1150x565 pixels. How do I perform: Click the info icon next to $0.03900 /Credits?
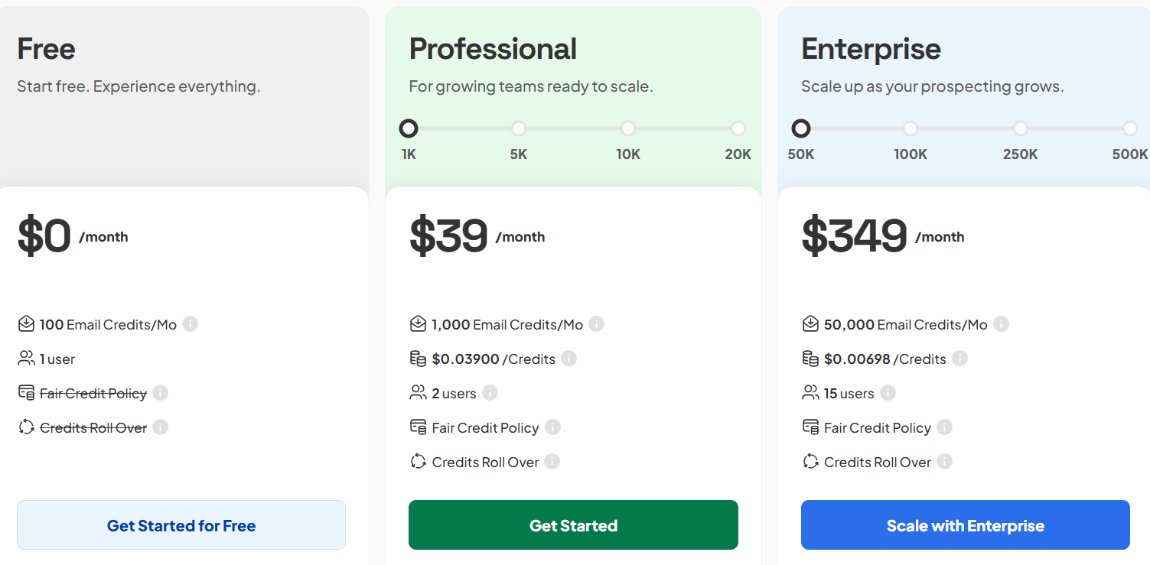tap(569, 359)
